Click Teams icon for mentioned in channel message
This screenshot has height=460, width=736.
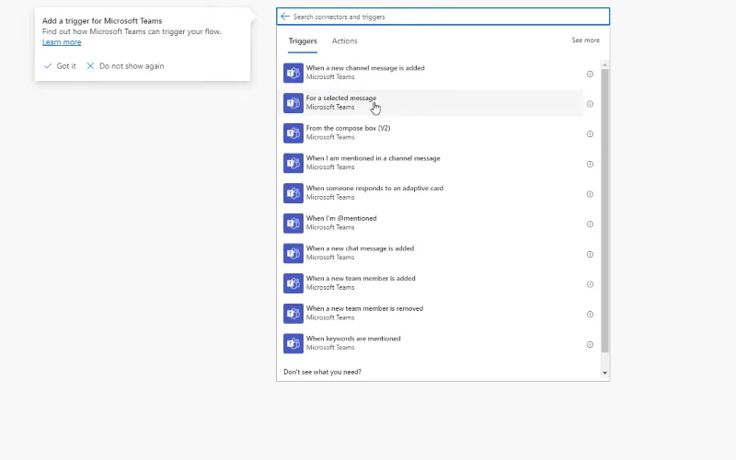tap(293, 163)
